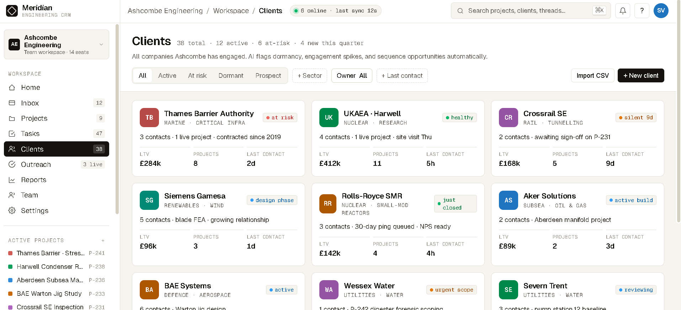Click silent 9d status badge

[636, 118]
